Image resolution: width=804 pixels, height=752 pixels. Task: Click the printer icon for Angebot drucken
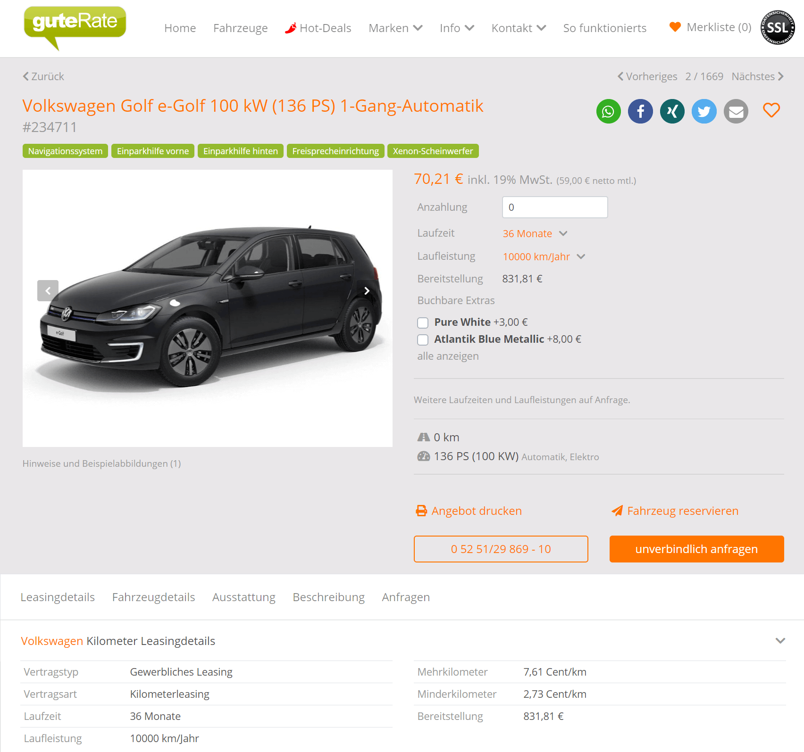pyautogui.click(x=421, y=511)
